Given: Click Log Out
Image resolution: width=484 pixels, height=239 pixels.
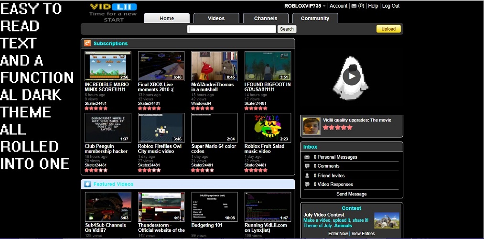Looking at the screenshot, I should click(x=391, y=6).
